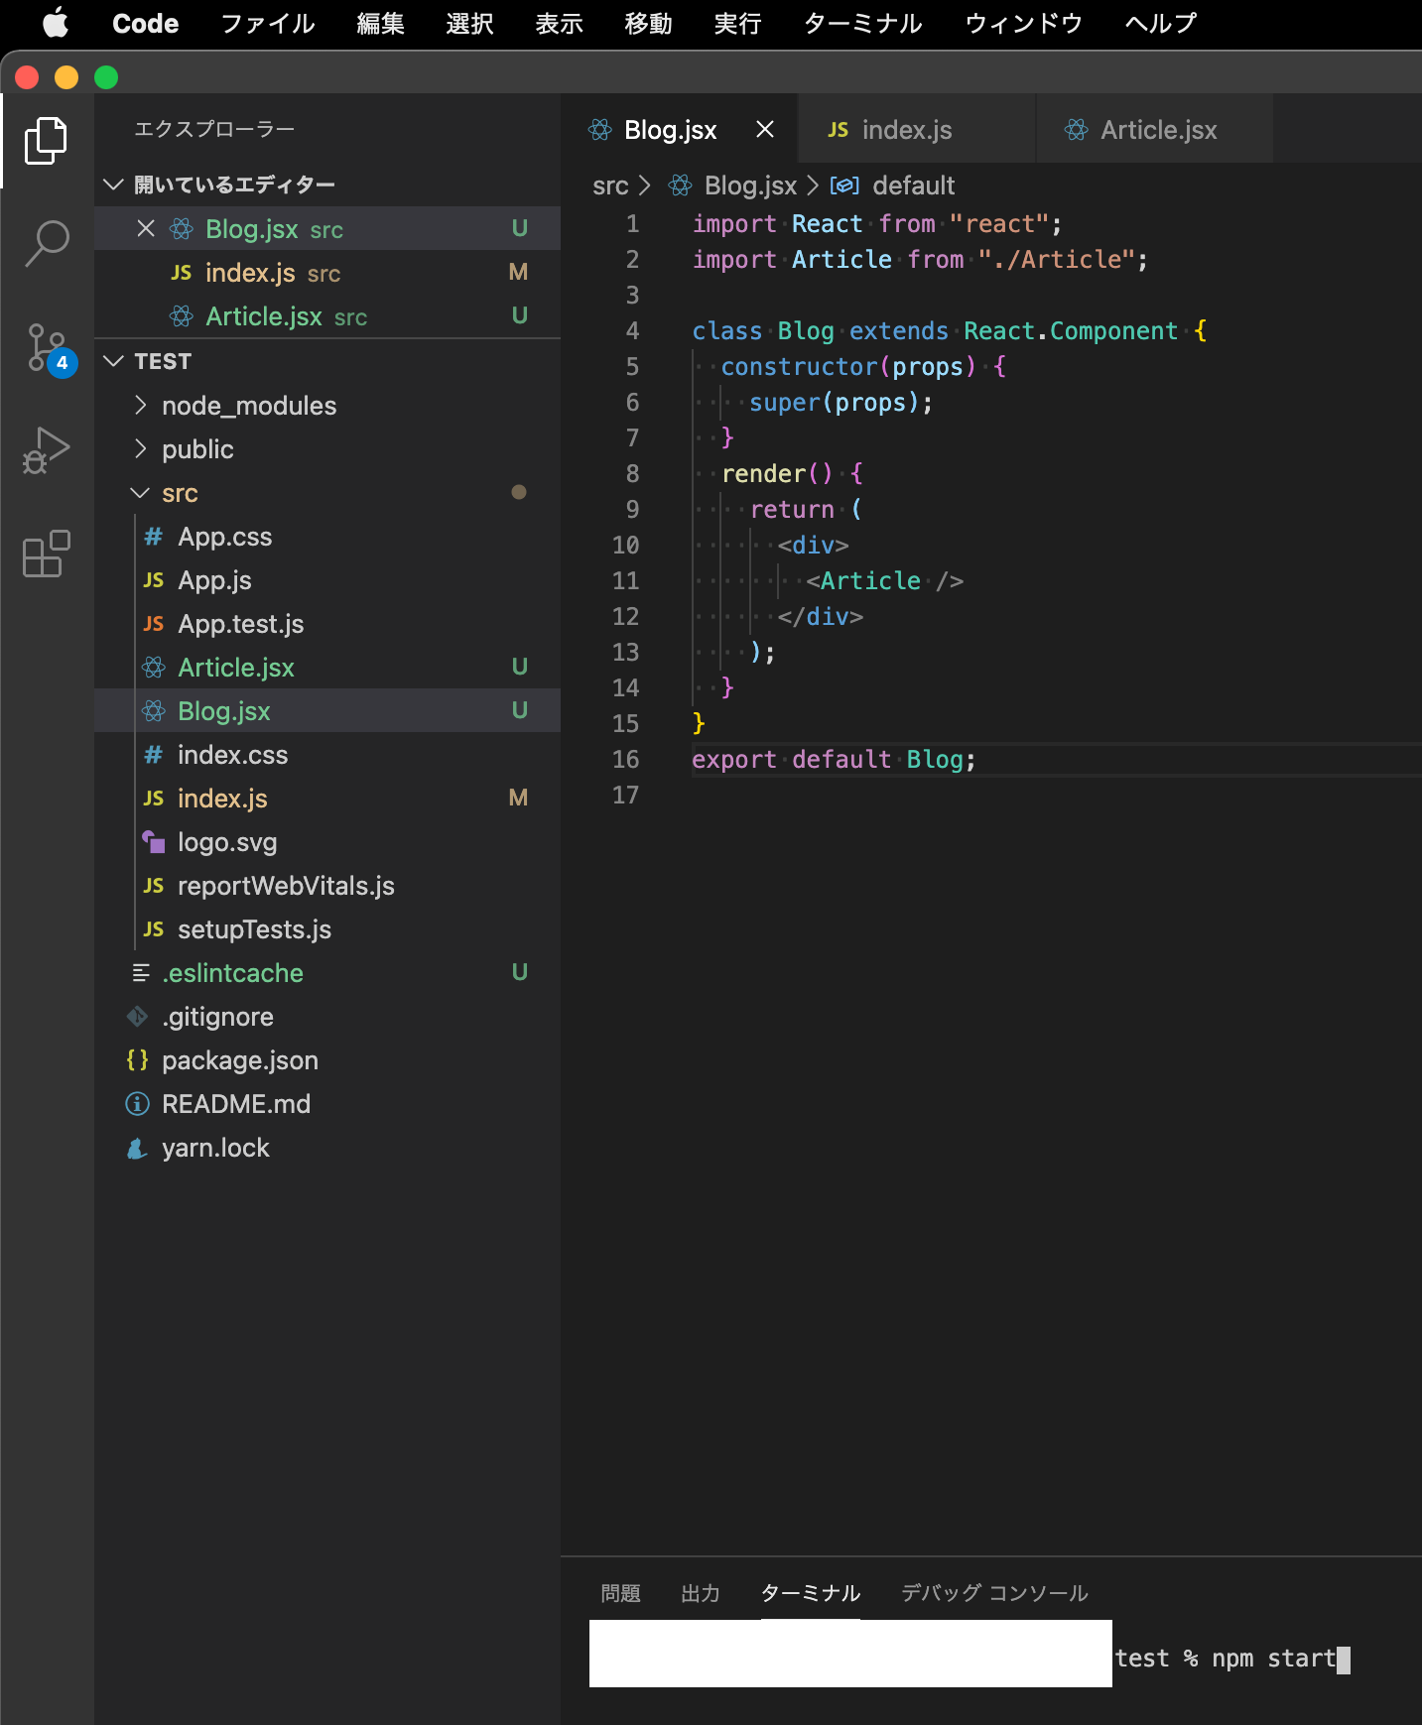Click React icon beside Blog.jsx breadcrumb
Screen dimensions: 1422x1725
click(x=680, y=185)
